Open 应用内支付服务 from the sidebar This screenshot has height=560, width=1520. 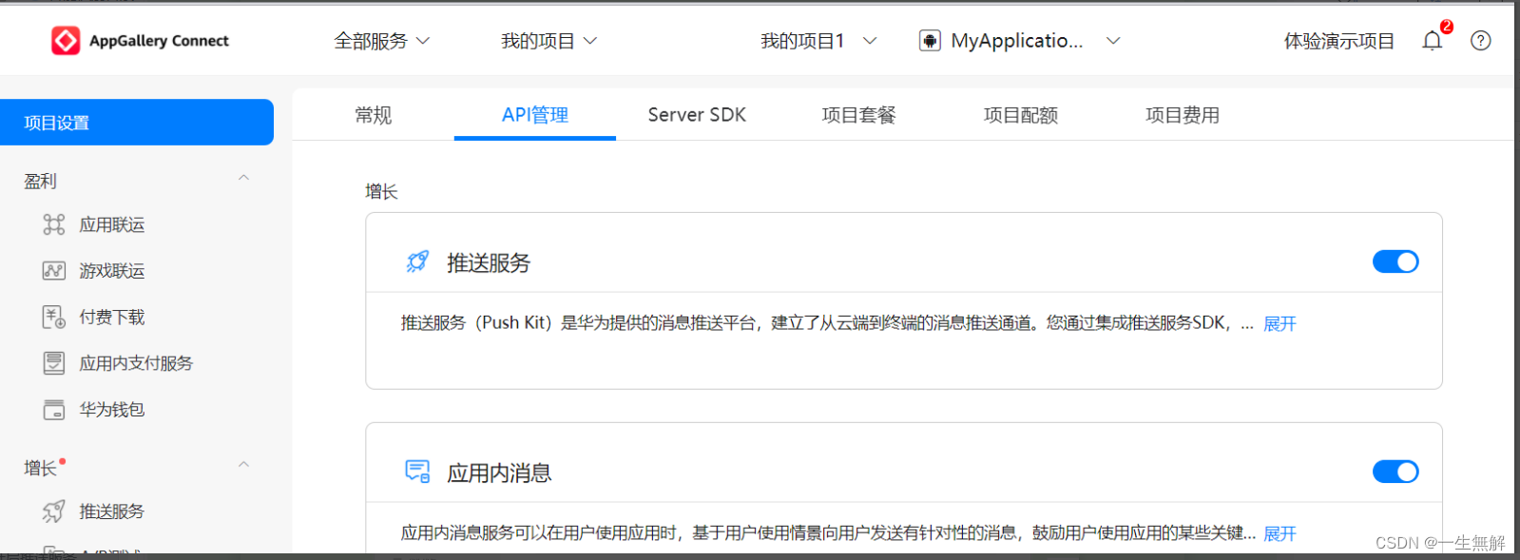tap(136, 363)
